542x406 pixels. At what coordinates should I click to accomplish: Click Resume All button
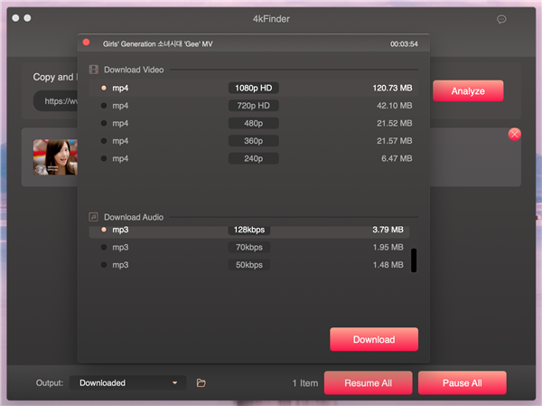pos(368,382)
